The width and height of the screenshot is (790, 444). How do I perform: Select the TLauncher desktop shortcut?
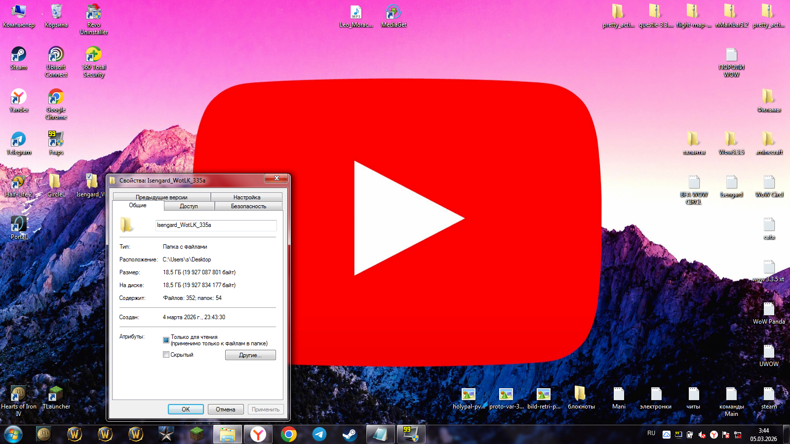pyautogui.click(x=56, y=395)
